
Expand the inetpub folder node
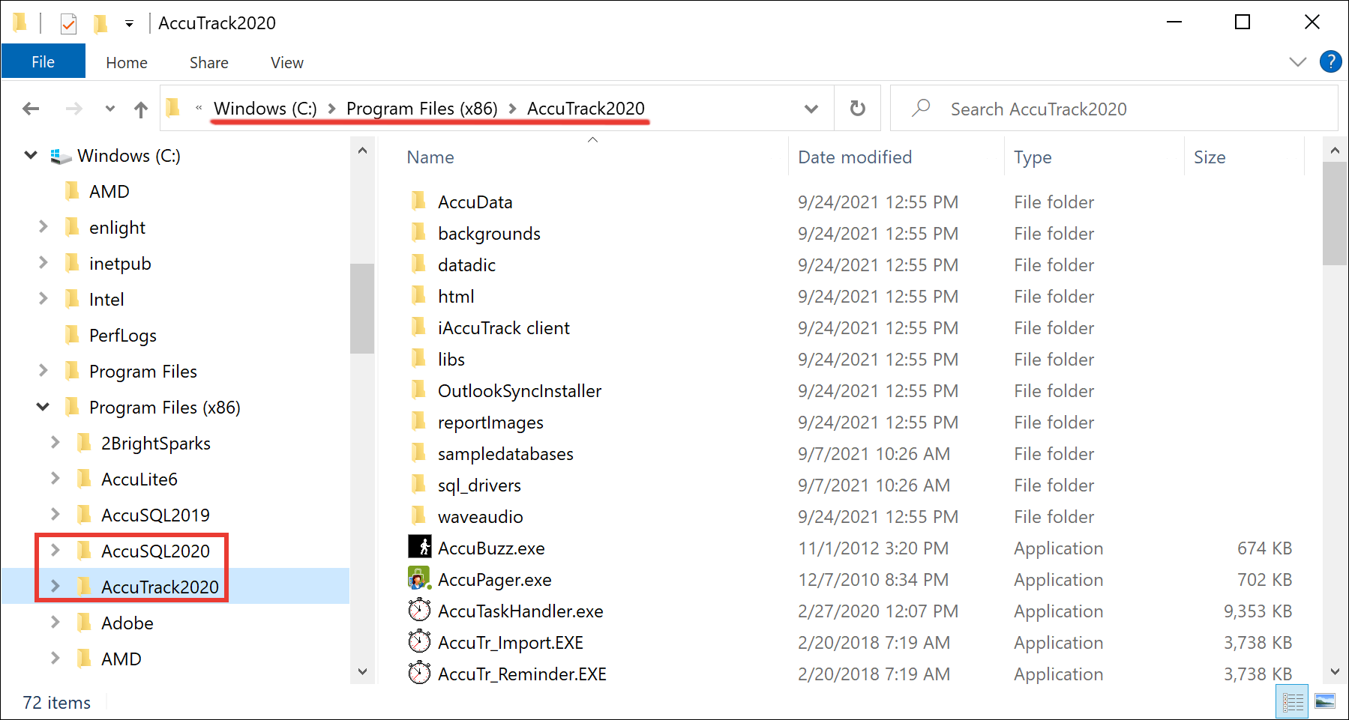pos(43,262)
